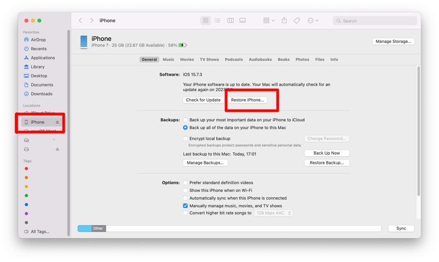Click the Share toolbar icon
Viewport: 439px width, 262px height.
point(284,20)
